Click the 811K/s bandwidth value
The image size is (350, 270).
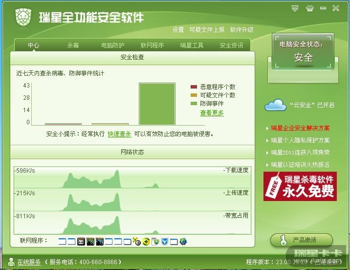point(25,216)
